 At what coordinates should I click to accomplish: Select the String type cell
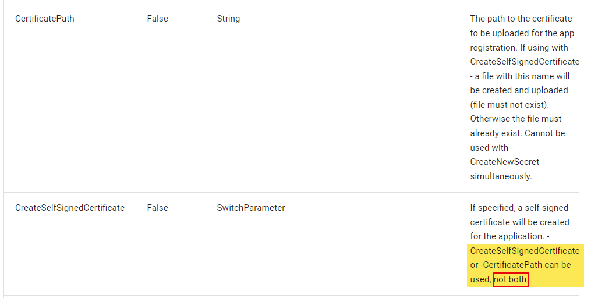pyautogui.click(x=228, y=19)
